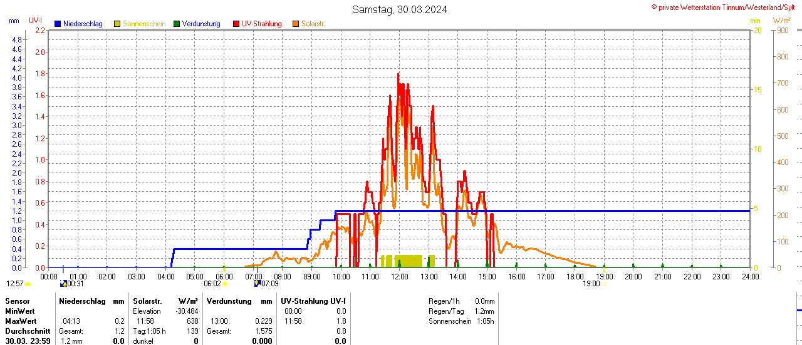Click the private Wetterstation Tinnum/Westerland/Sylt copyright text
802x345 pixels.
(x=726, y=7)
